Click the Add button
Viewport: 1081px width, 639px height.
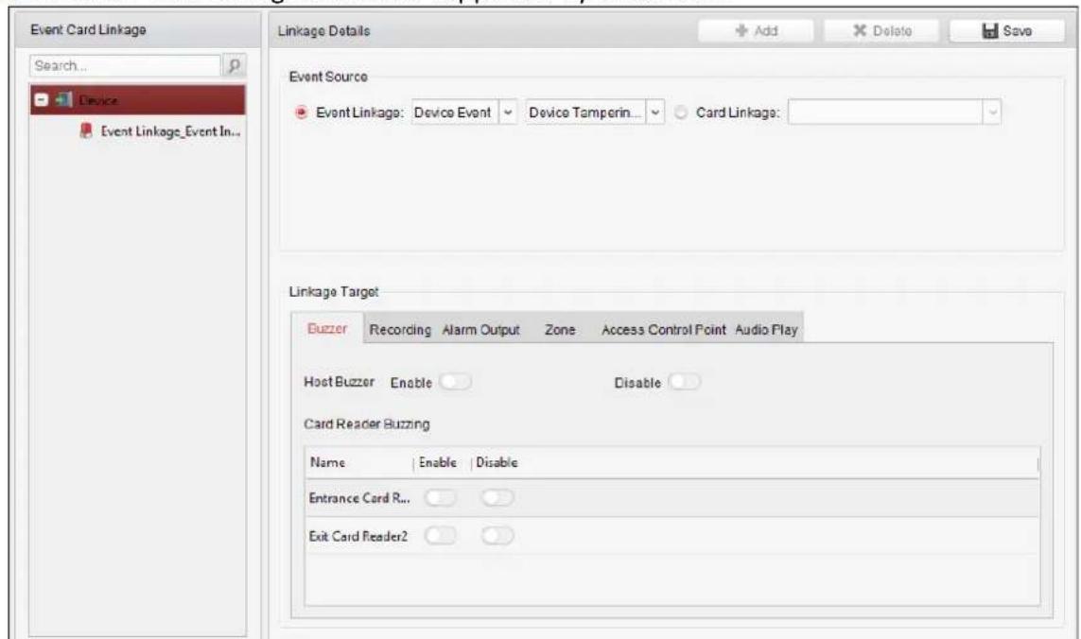tap(756, 31)
